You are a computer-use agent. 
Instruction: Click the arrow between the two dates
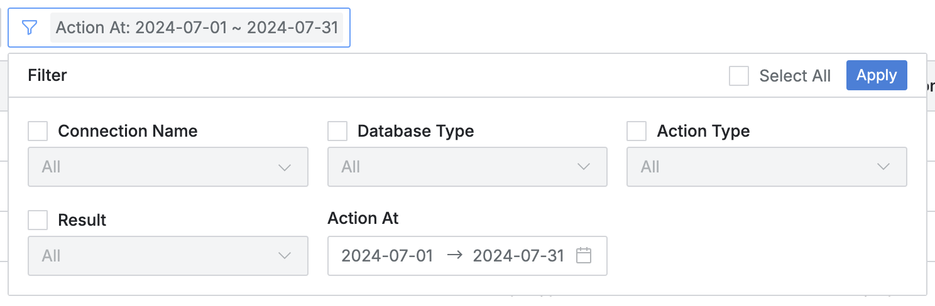[454, 255]
